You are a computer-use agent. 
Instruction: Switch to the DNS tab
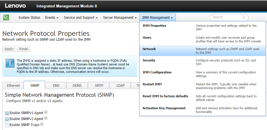(x=56, y=85)
